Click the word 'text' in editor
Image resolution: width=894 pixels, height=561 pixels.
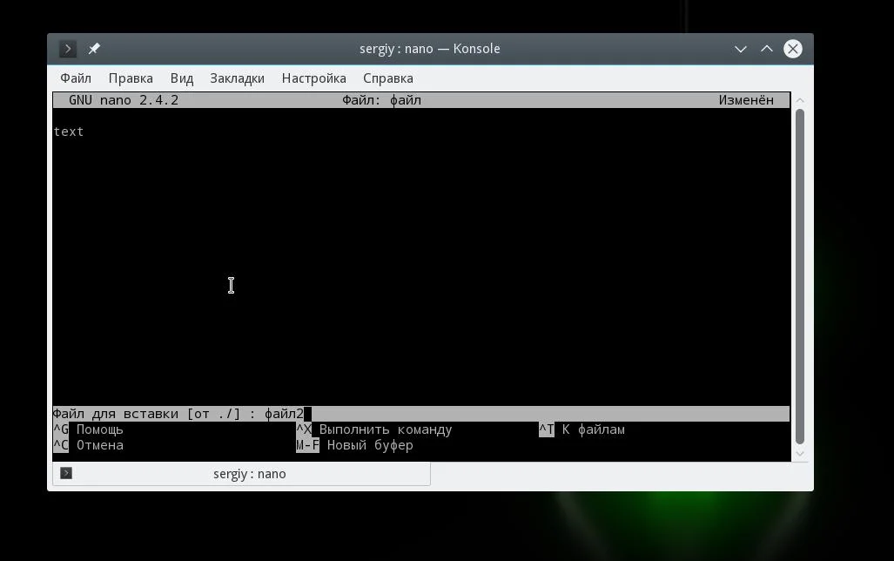pos(69,132)
